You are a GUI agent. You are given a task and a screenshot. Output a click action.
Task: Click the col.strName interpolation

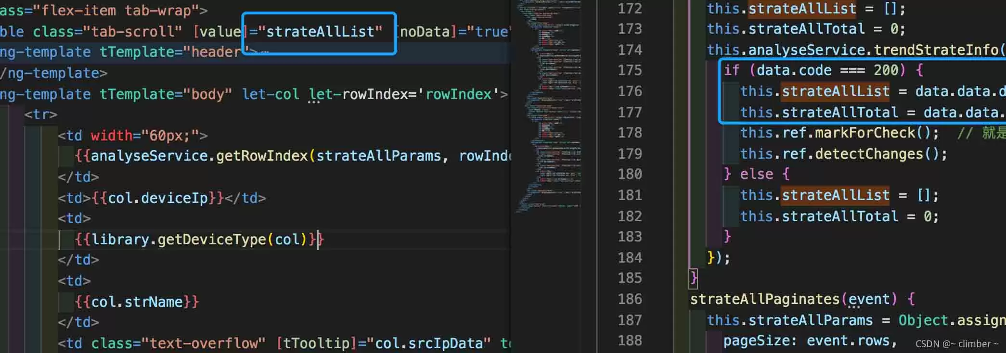[x=137, y=302]
